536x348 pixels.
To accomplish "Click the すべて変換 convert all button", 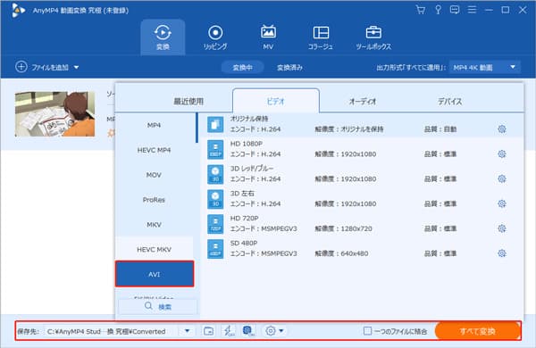I will click(x=477, y=331).
